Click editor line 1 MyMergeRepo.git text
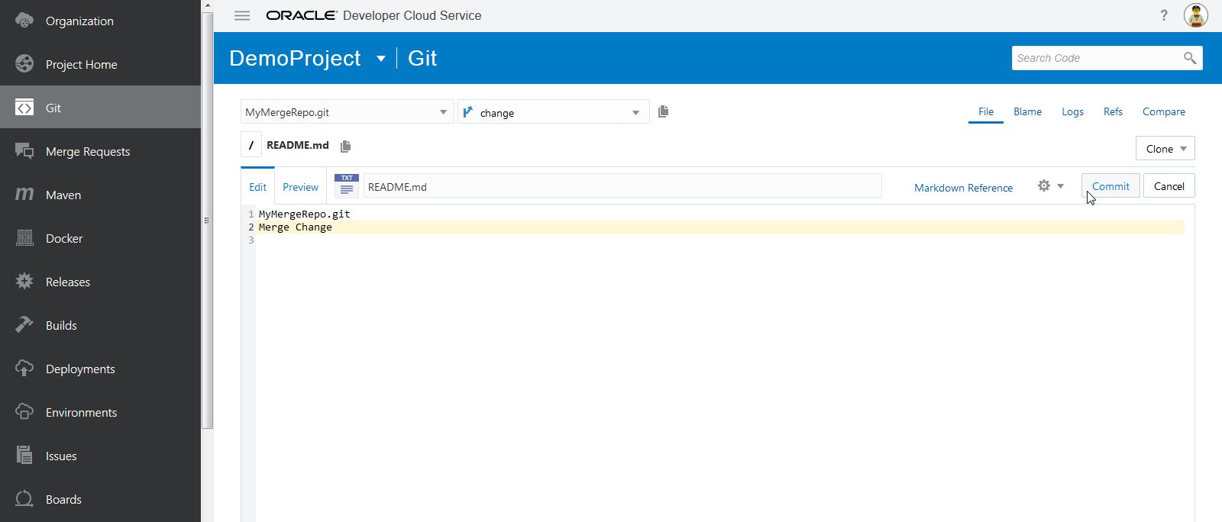The image size is (1222, 522). [x=304, y=214]
